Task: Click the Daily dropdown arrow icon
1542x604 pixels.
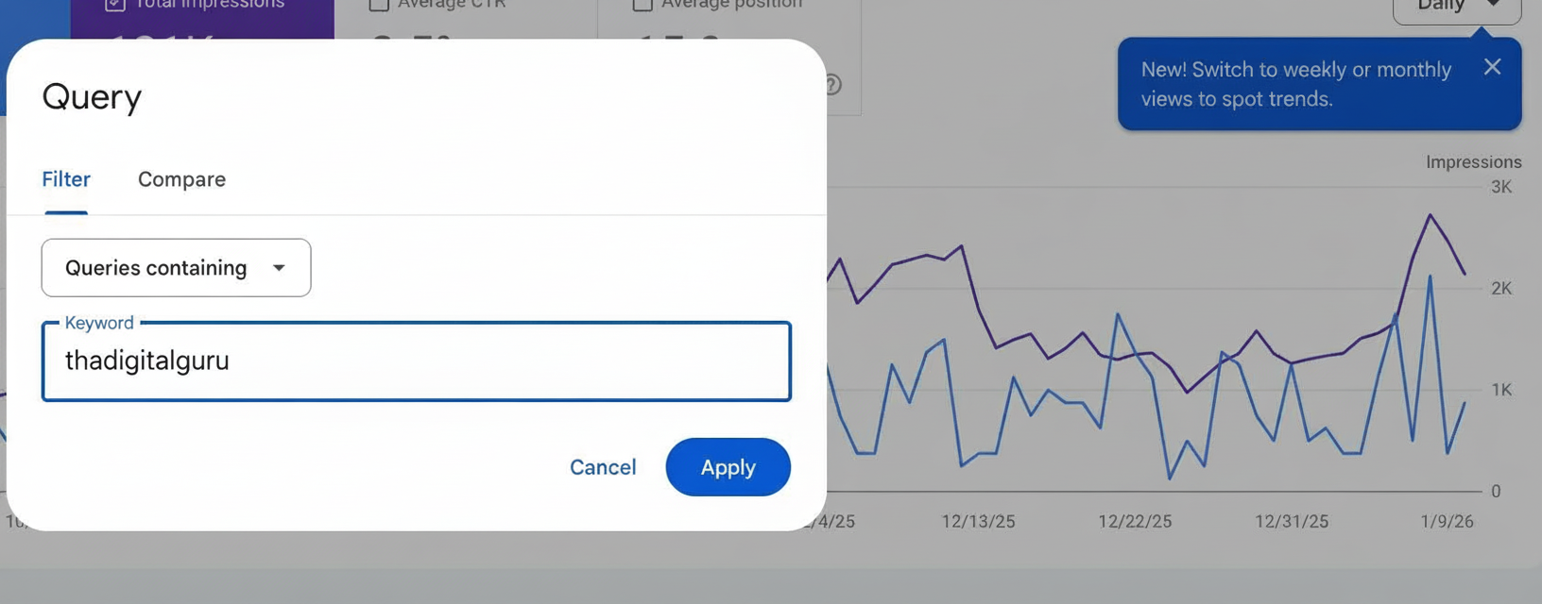Action: [1496, 4]
